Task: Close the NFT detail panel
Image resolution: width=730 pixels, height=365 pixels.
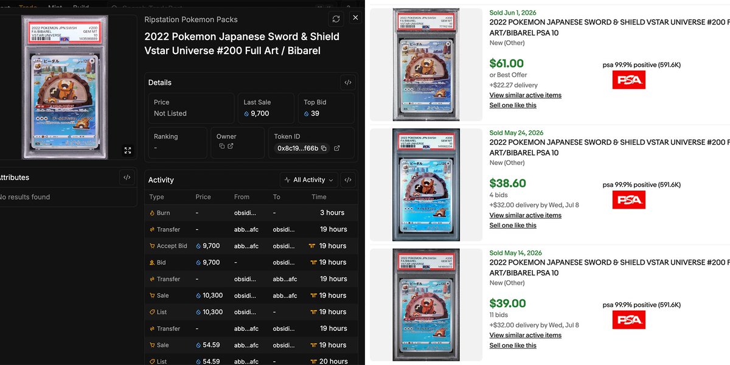Action: tap(356, 18)
